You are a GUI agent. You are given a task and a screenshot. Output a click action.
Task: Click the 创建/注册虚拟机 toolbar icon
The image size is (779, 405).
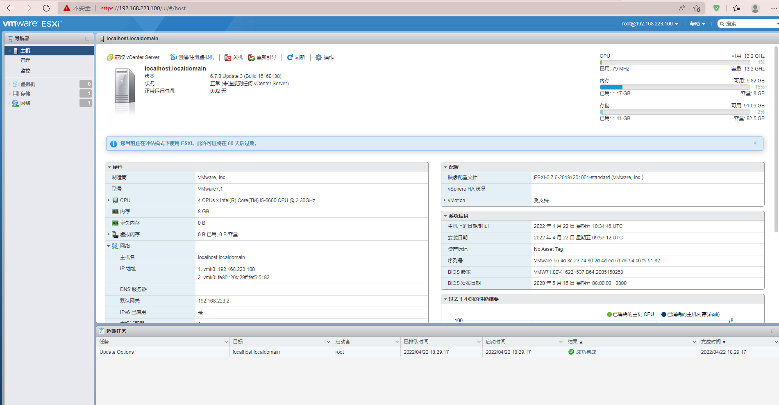174,57
